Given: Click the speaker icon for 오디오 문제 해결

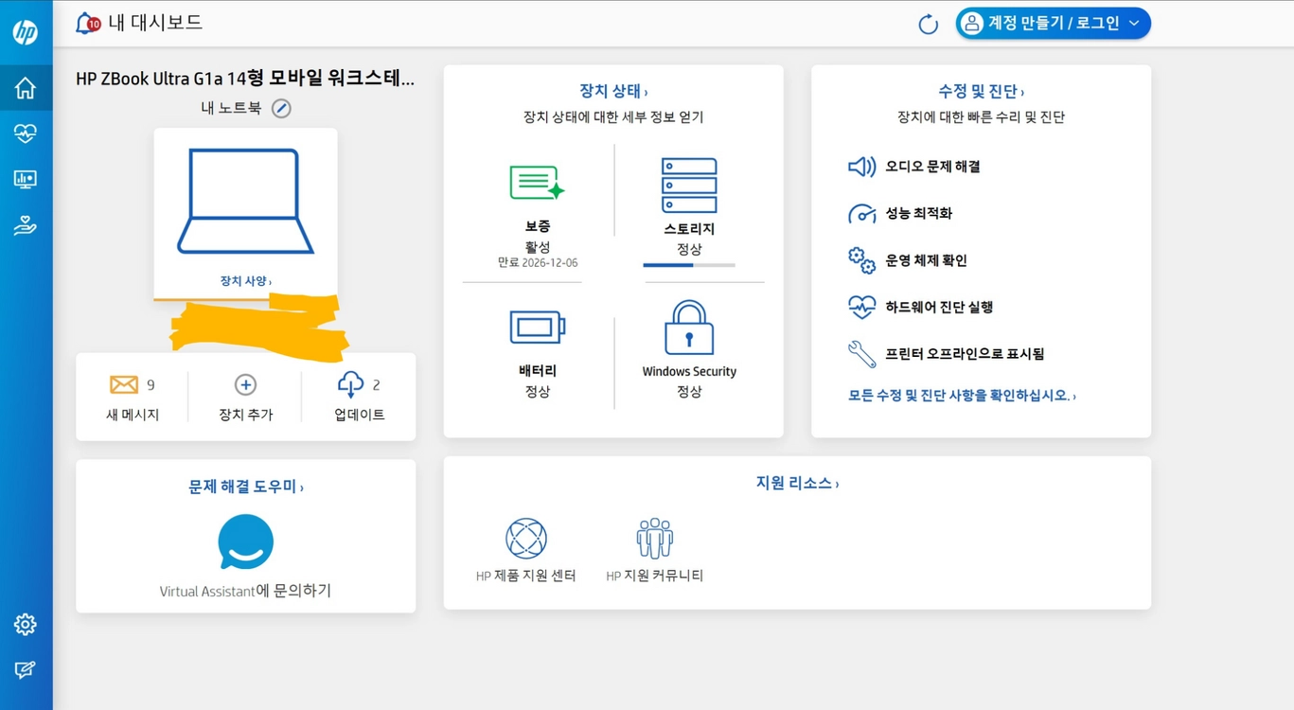Looking at the screenshot, I should coord(861,167).
